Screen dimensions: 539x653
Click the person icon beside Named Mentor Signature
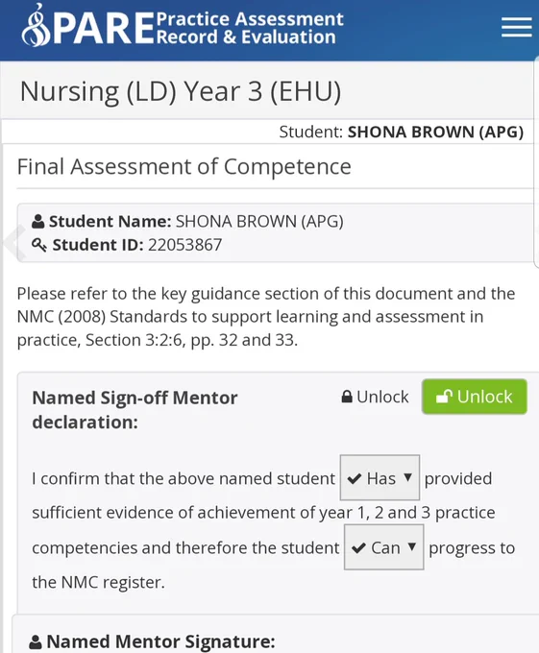[36, 641]
